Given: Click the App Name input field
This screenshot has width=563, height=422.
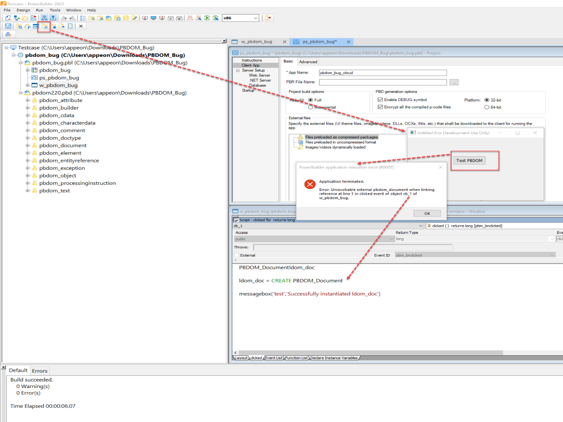Looking at the screenshot, I should click(x=382, y=73).
